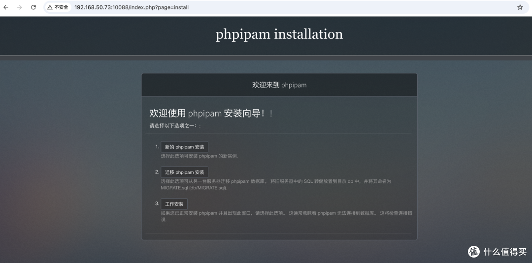532x263 pixels.
Task: Click the 欢迎来到 phpipam panel header
Action: tap(279, 85)
